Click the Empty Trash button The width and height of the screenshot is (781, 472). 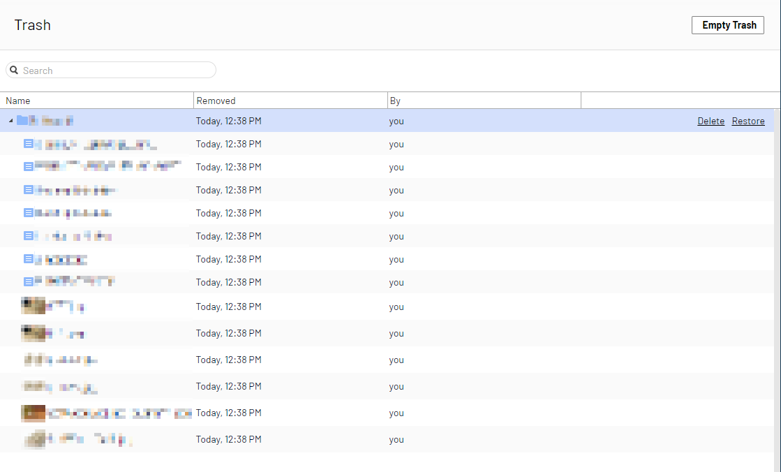[728, 25]
